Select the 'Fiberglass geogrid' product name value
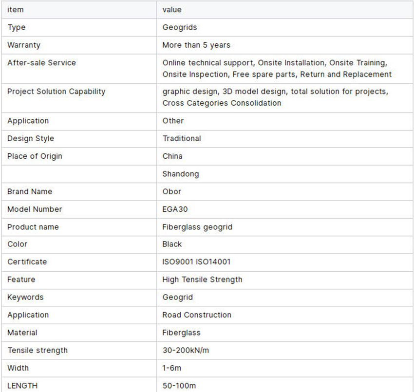414x392 pixels. pos(197,227)
